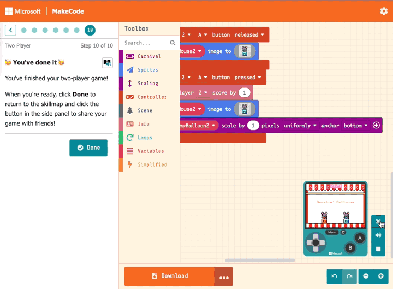Click the Microsoft logo
393x289 pixels.
pyautogui.click(x=23, y=11)
